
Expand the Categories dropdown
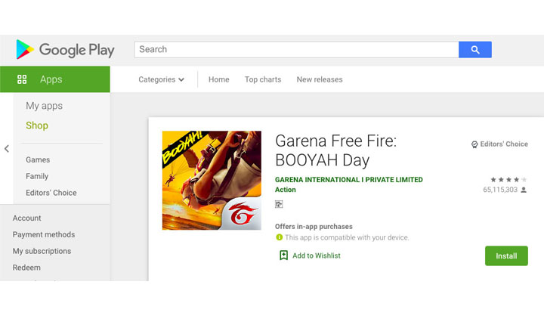pyautogui.click(x=161, y=79)
